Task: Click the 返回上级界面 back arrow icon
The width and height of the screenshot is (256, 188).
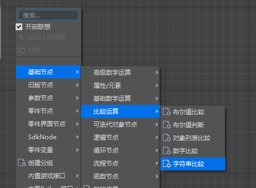Action: click(x=22, y=37)
